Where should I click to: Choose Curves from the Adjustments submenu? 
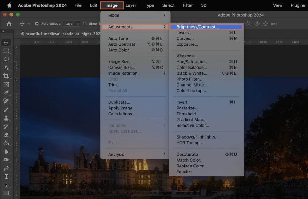185,38
